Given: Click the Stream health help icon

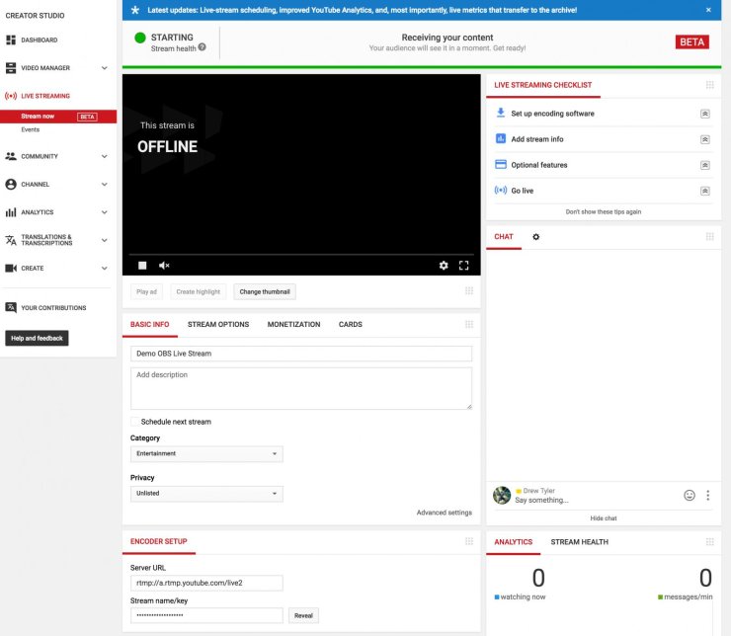Looking at the screenshot, I should (x=203, y=47).
